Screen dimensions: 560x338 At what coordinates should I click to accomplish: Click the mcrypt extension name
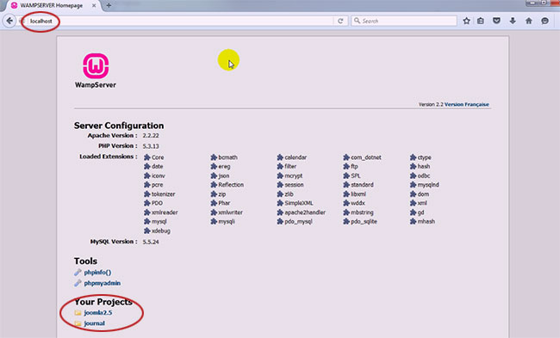click(x=294, y=175)
